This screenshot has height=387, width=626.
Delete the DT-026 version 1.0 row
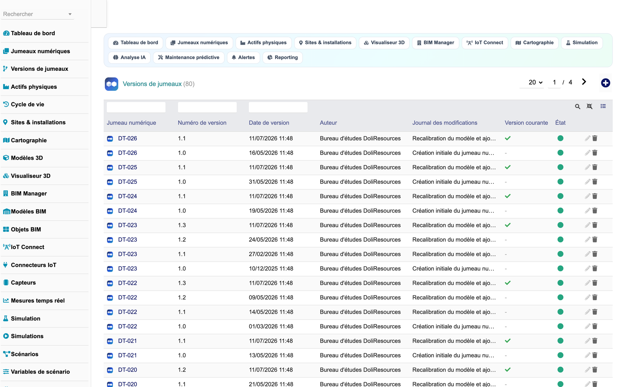(x=595, y=153)
